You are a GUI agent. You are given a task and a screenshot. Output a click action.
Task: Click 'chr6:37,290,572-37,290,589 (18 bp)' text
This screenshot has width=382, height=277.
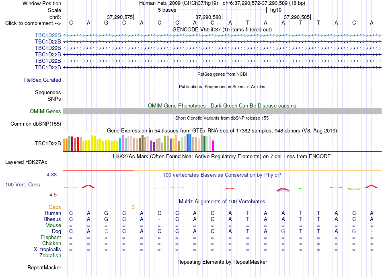tap(264, 3)
